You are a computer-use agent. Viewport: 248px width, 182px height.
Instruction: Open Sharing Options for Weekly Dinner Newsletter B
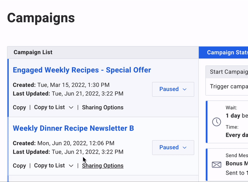point(103,166)
